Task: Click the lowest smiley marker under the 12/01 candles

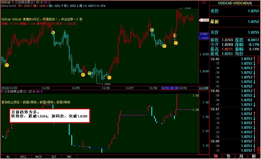Action: coord(176,43)
